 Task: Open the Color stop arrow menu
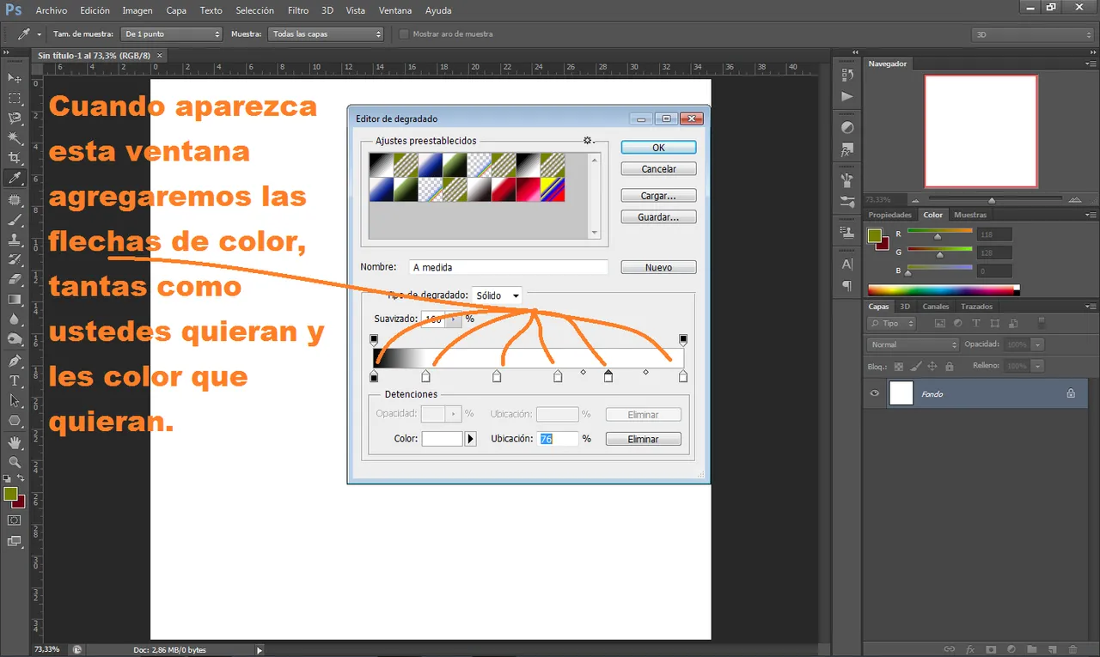tap(470, 439)
